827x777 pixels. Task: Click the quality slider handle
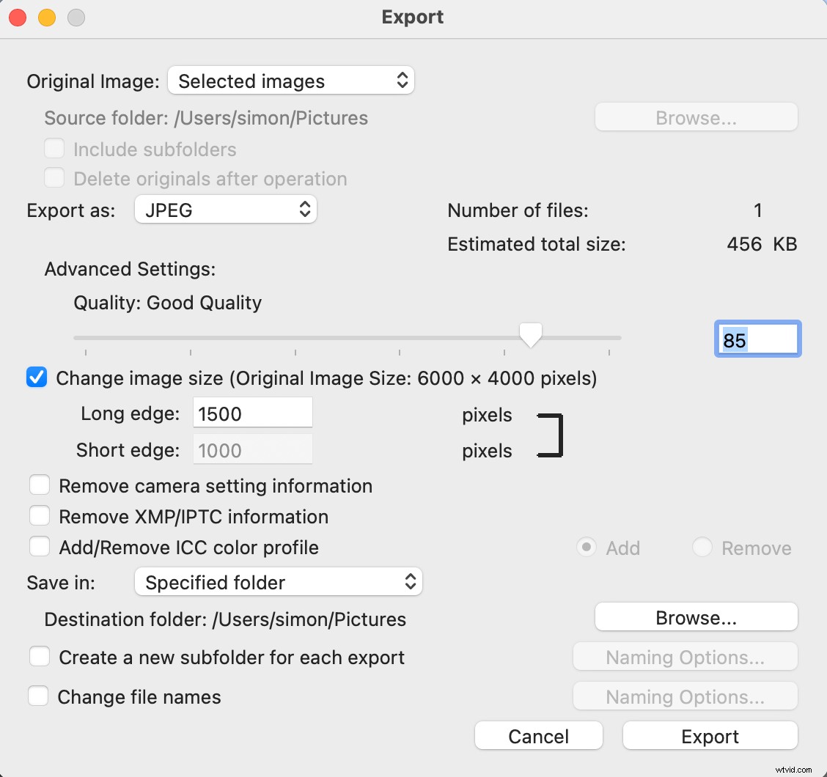(x=530, y=335)
